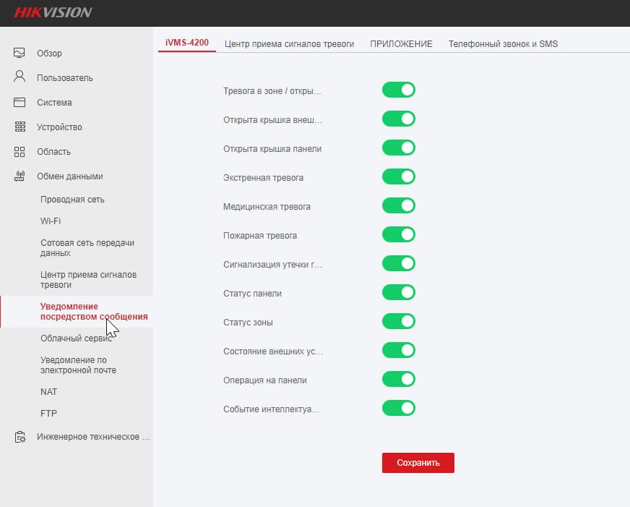Click the Пожарная тревога label
The width and height of the screenshot is (630, 507).
click(x=260, y=236)
